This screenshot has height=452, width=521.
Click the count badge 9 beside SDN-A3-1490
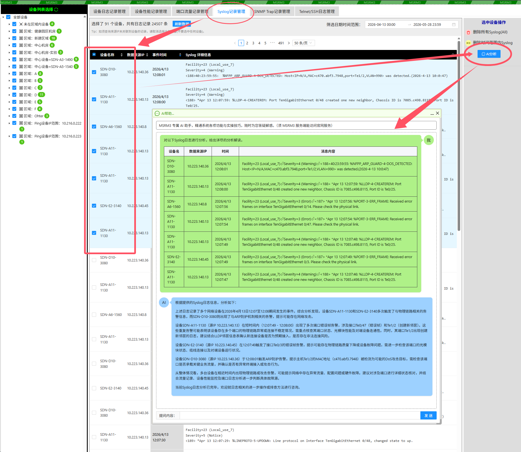tap(76, 59)
